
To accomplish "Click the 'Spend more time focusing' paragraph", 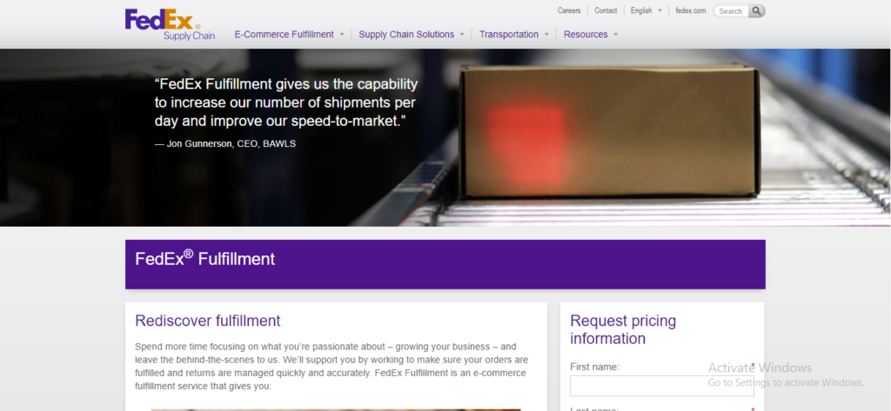I will (332, 366).
